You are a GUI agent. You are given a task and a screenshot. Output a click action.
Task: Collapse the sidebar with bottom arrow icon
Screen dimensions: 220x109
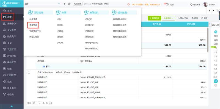12,107
